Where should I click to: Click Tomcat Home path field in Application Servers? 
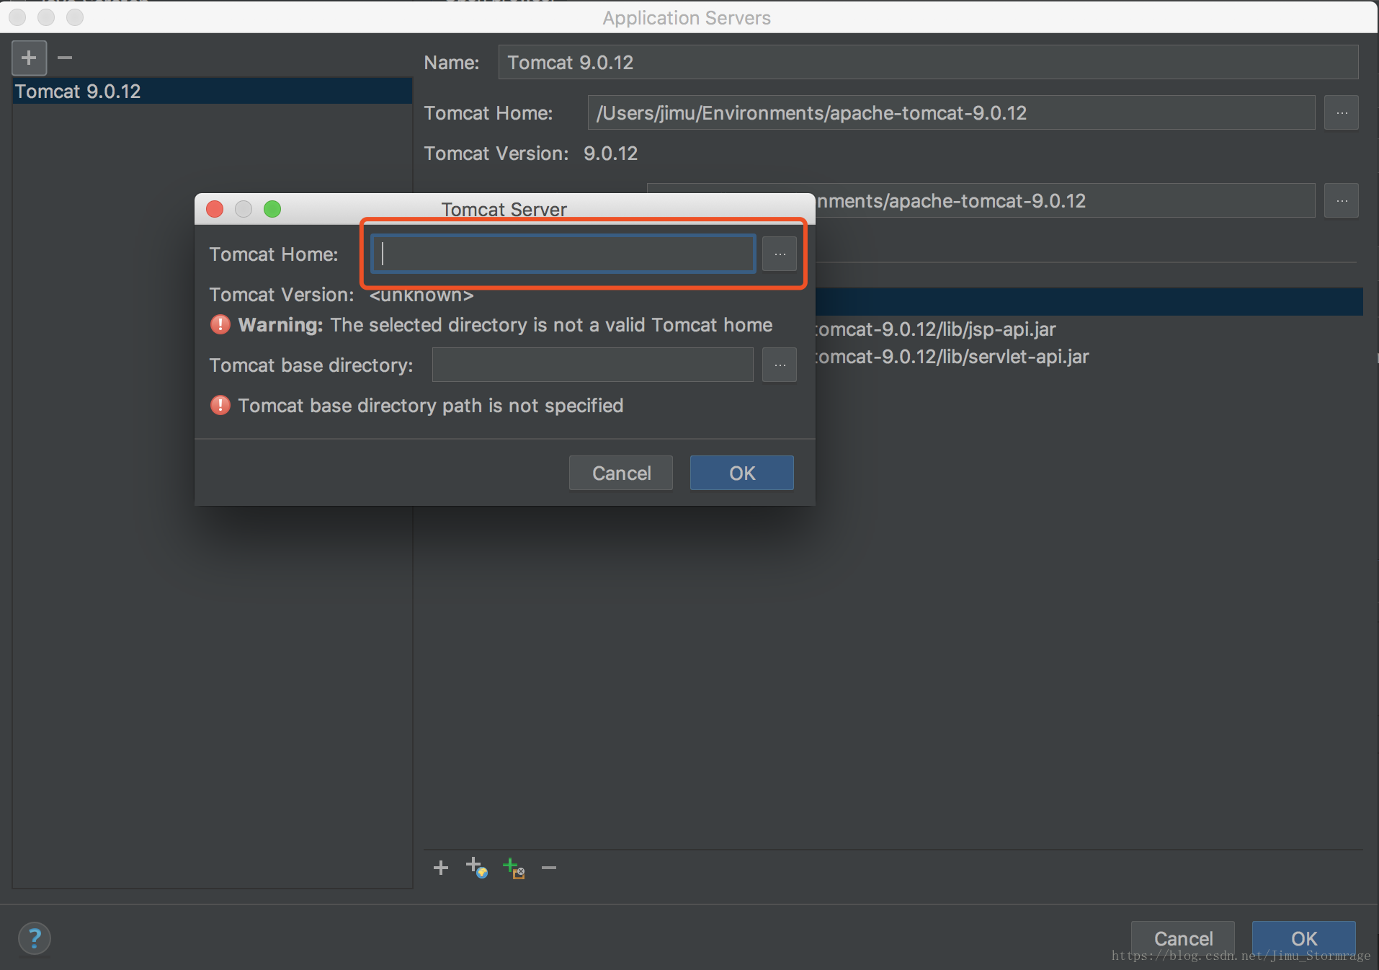[x=951, y=113]
